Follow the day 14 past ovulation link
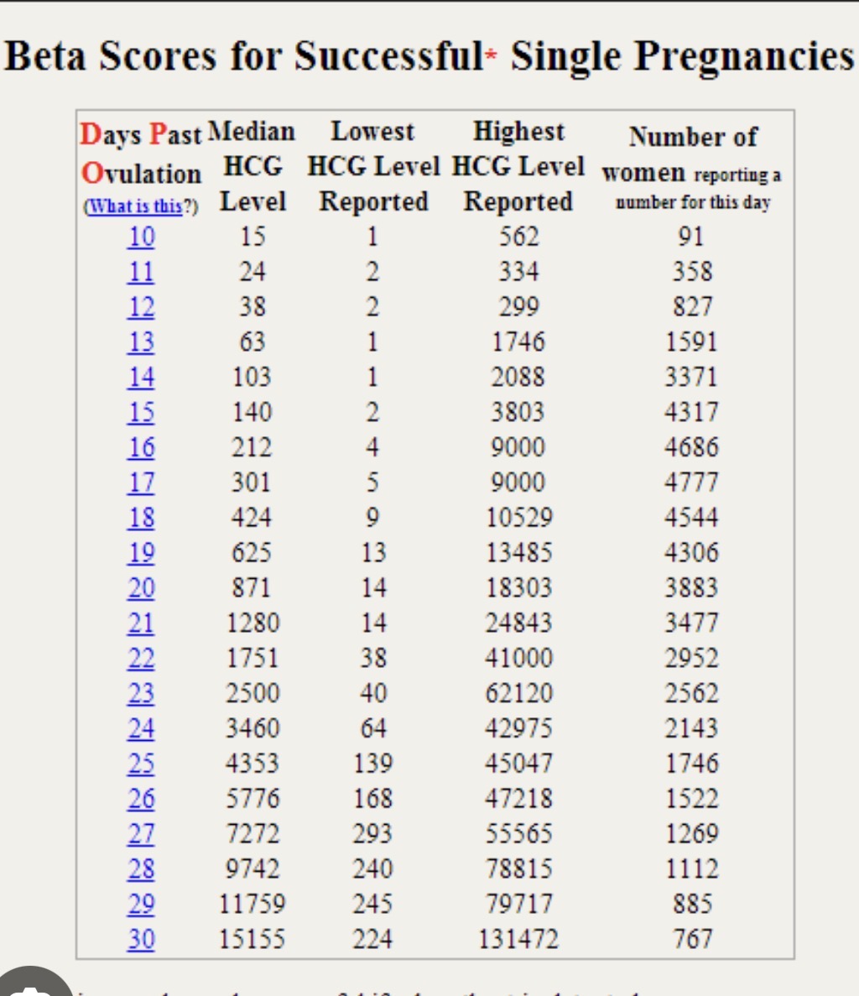 pos(141,378)
